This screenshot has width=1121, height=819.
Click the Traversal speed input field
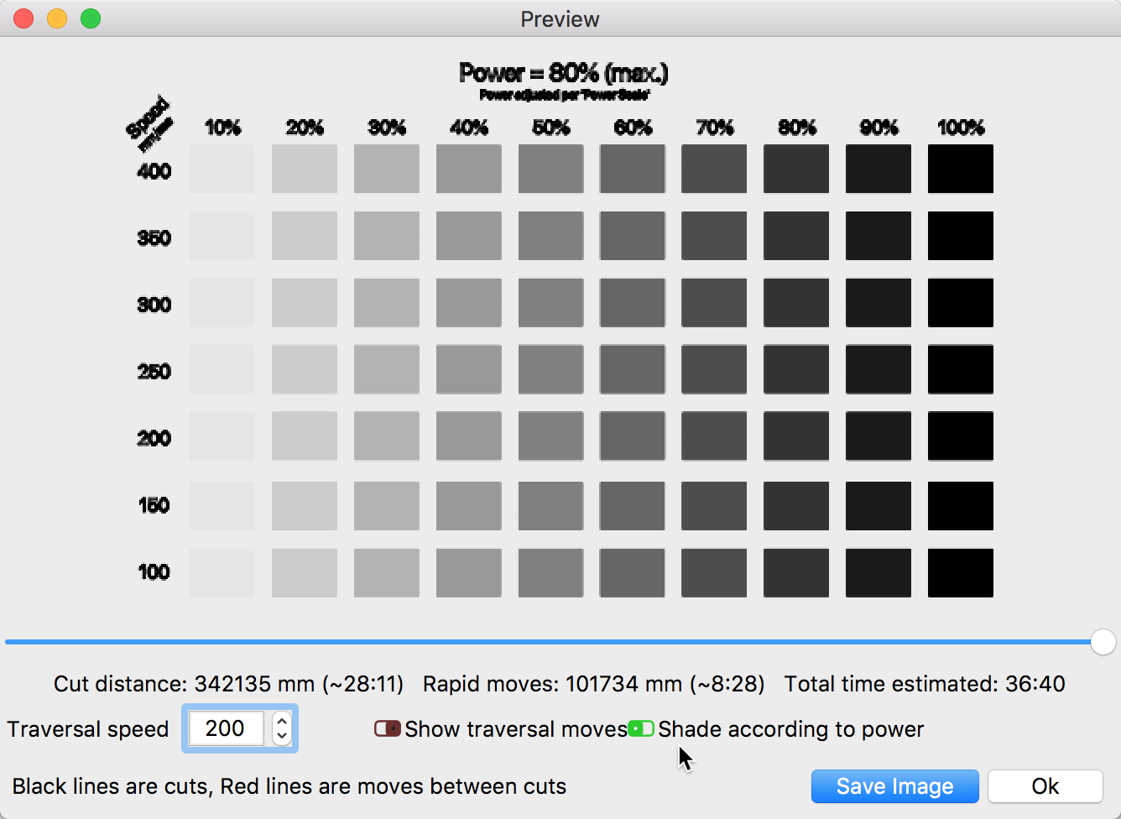226,728
